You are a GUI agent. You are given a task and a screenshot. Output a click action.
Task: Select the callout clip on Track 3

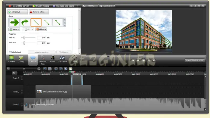(x=77, y=80)
